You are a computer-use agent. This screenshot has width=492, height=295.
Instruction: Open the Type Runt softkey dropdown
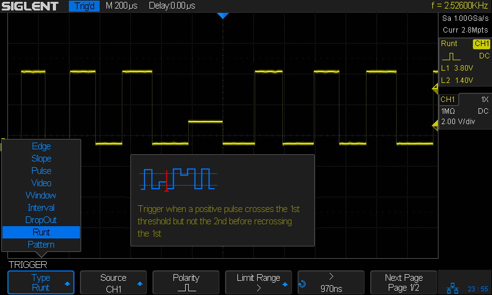41,283
